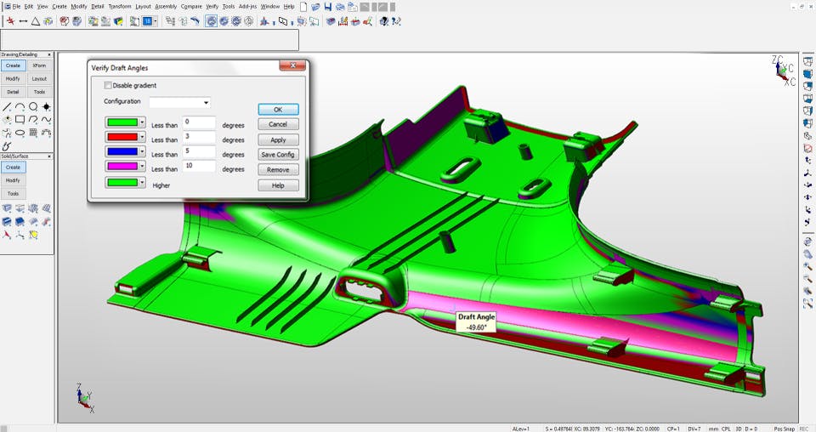Click the Save Config button
The width and height of the screenshot is (816, 432).
pyautogui.click(x=279, y=155)
